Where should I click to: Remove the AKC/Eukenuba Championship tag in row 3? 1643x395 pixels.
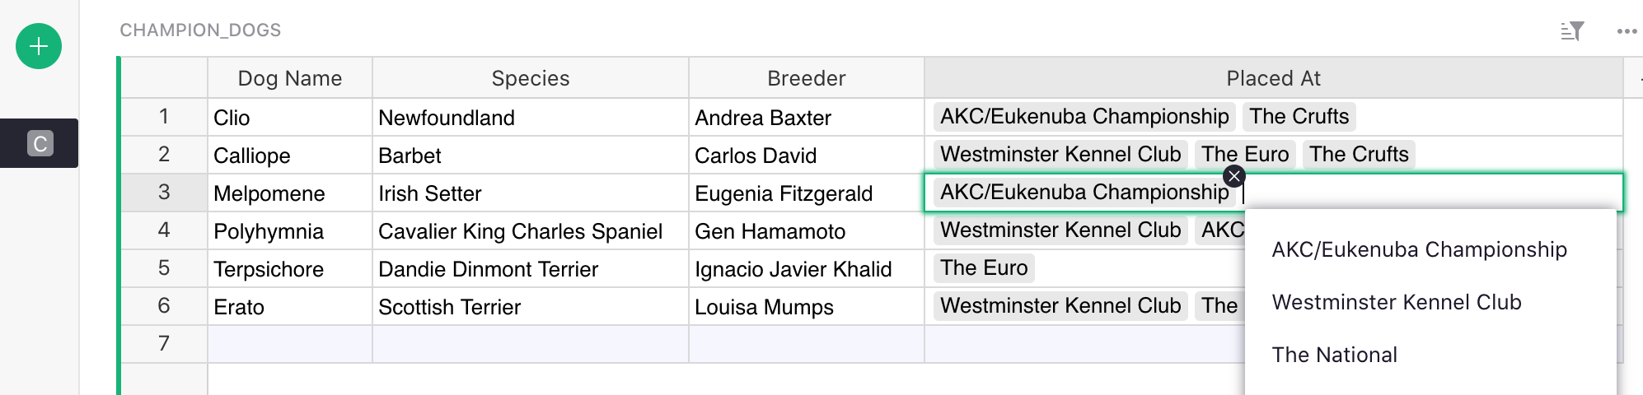pos(1233,176)
